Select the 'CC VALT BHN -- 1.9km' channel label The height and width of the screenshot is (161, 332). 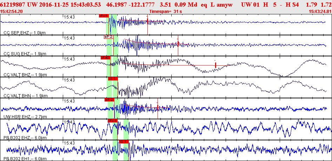[25, 96]
